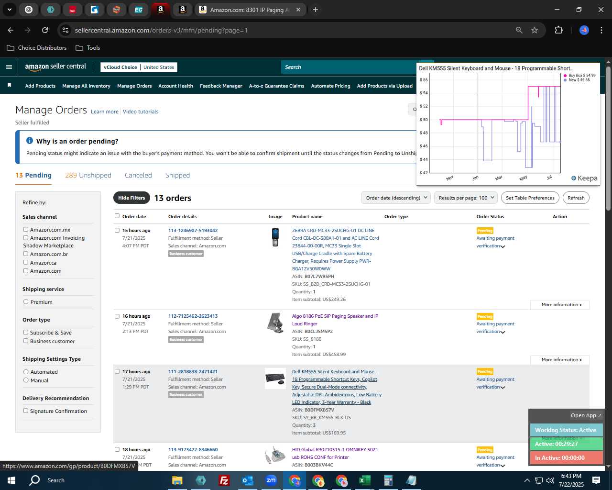Open the Video tutorials link
Image resolution: width=612 pixels, height=490 pixels.
[141, 111]
